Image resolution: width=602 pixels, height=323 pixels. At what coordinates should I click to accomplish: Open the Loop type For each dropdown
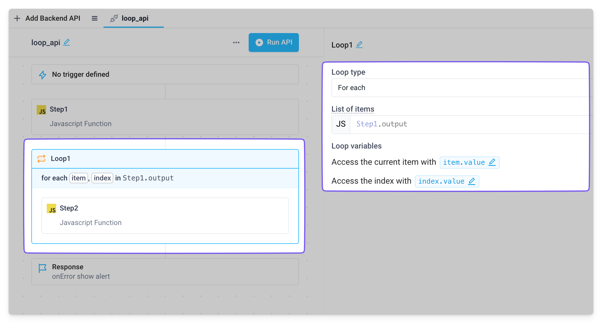point(461,88)
